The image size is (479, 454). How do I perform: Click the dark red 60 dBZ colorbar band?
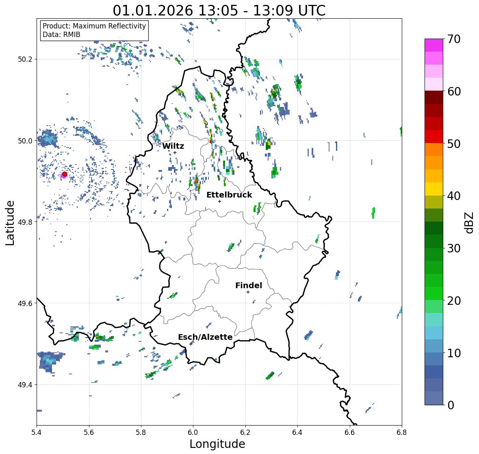click(434, 98)
